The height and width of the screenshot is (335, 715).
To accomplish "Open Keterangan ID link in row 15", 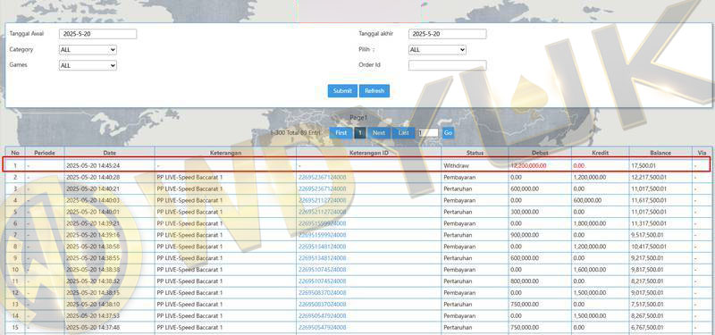I will pos(322,327).
